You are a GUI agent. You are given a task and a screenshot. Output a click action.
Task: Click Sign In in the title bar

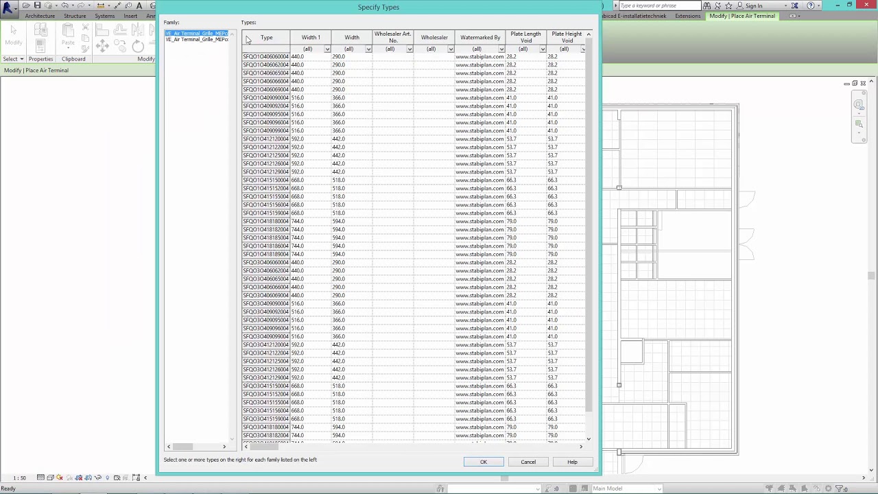point(754,5)
